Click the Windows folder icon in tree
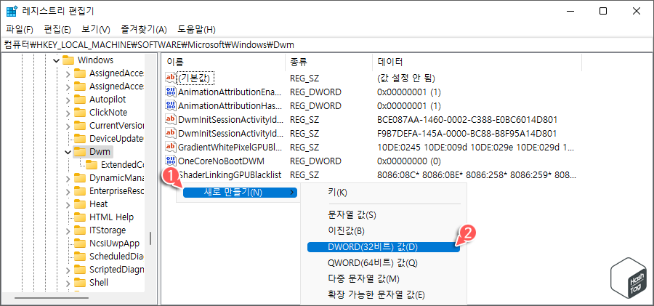This screenshot has width=654, height=306. (x=68, y=60)
